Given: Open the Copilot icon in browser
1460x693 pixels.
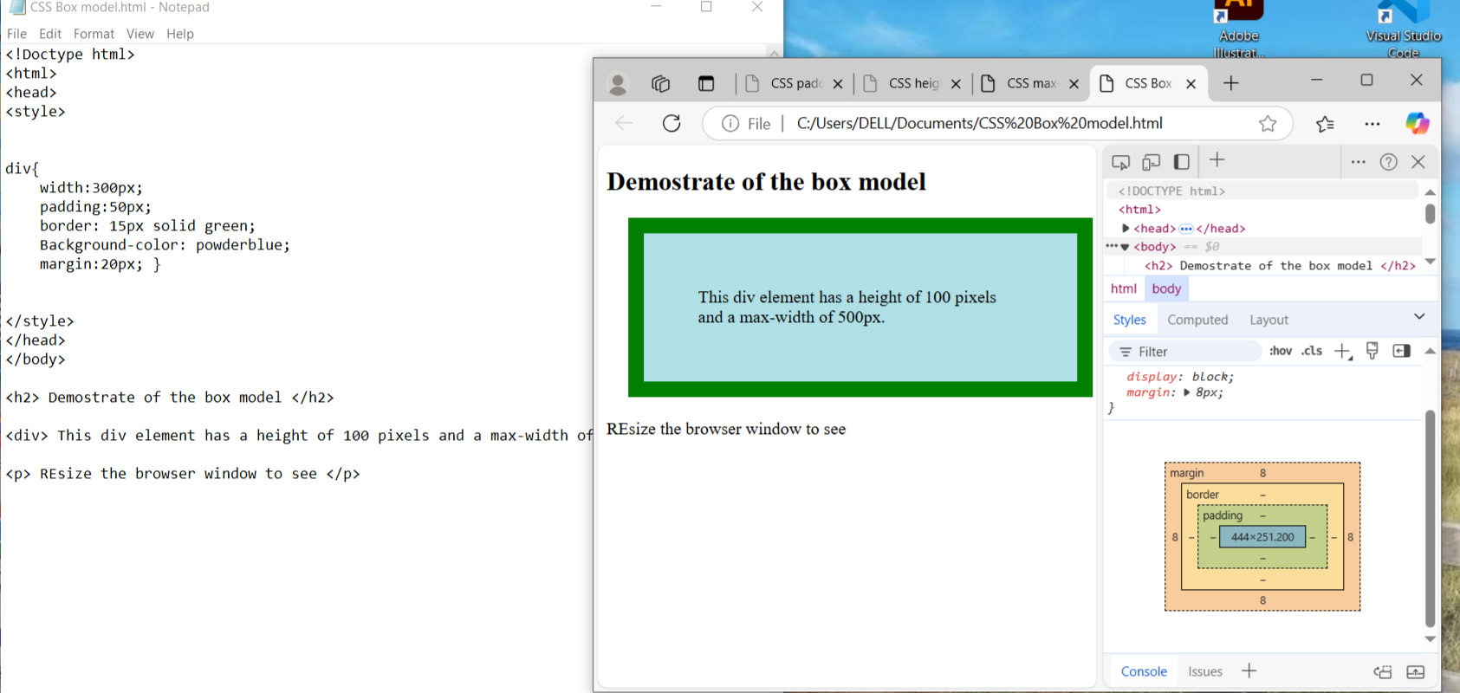Looking at the screenshot, I should [1418, 124].
